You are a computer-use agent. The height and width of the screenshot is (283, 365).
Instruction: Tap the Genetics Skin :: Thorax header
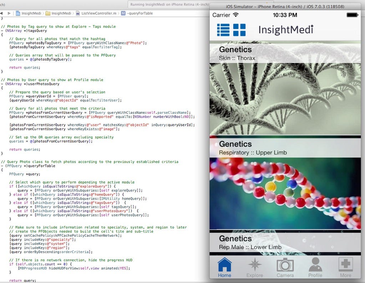coord(285,53)
